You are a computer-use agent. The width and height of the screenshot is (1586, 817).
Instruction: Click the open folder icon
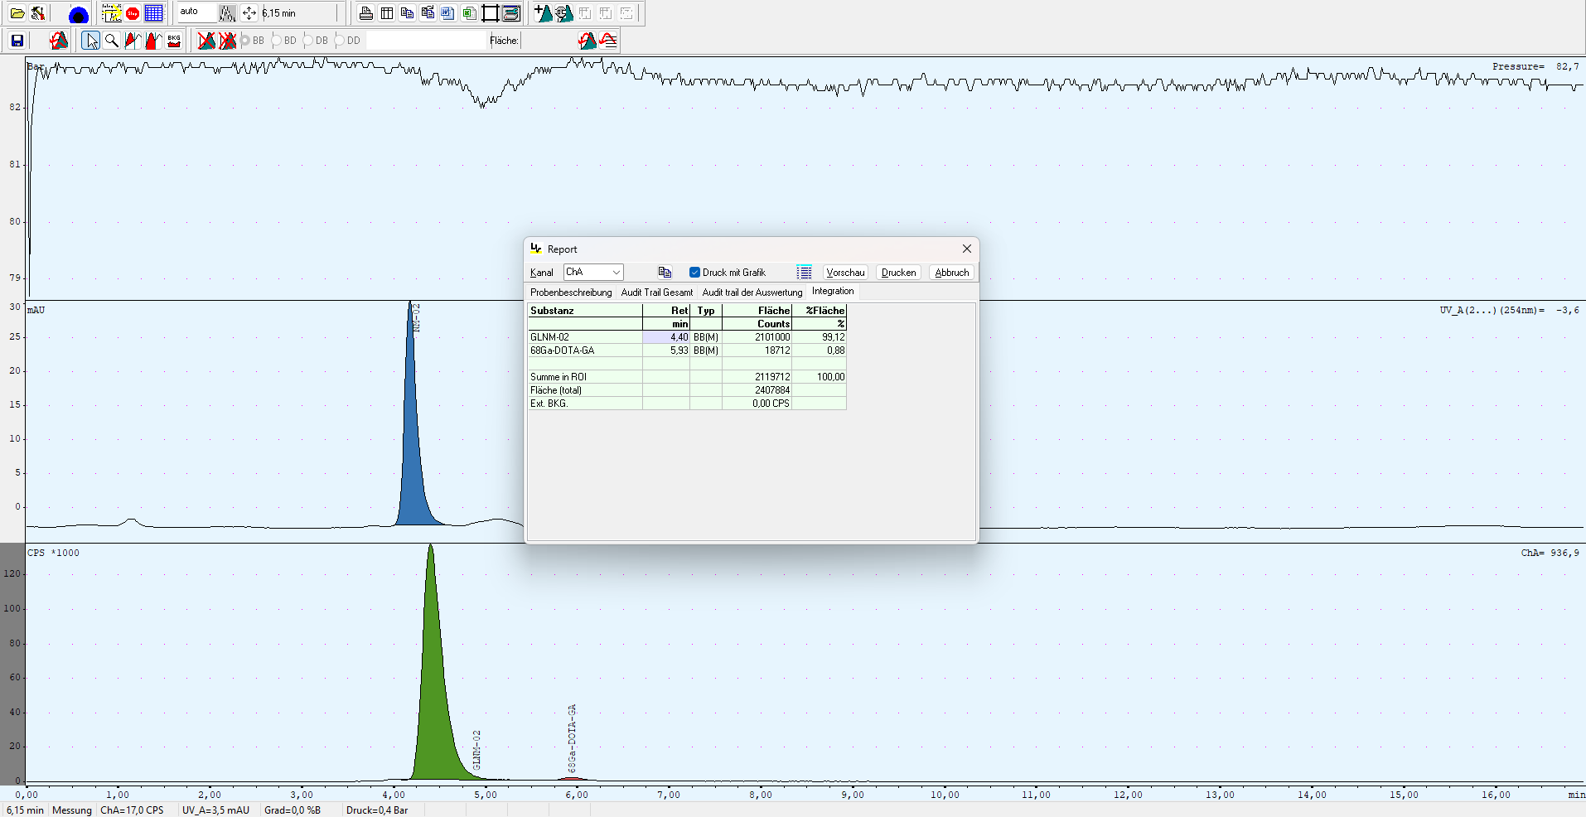tap(17, 13)
